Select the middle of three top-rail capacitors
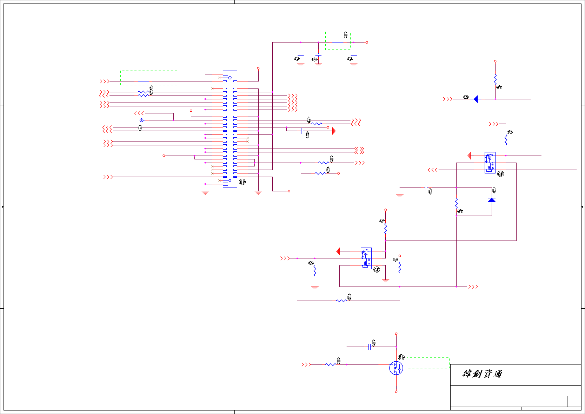 coord(318,55)
